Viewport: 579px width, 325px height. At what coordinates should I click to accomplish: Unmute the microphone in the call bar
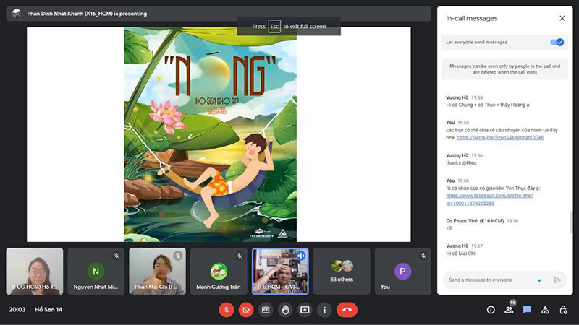pos(226,309)
